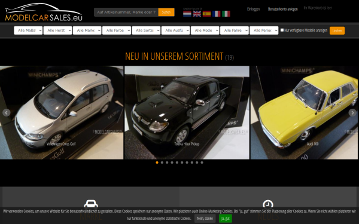This screenshot has height=224, width=359.
Task: Click the 'NEU IN UNSEREM SORTIMENT' heading
Action: [x=174, y=56]
